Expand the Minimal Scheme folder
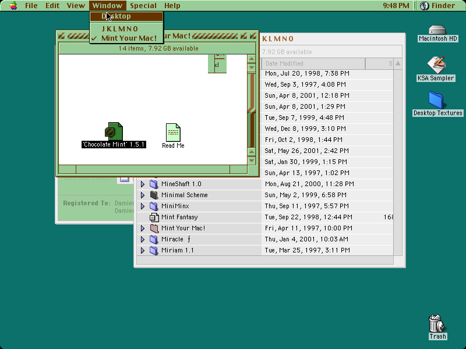This screenshot has height=349, width=466. tap(143, 195)
